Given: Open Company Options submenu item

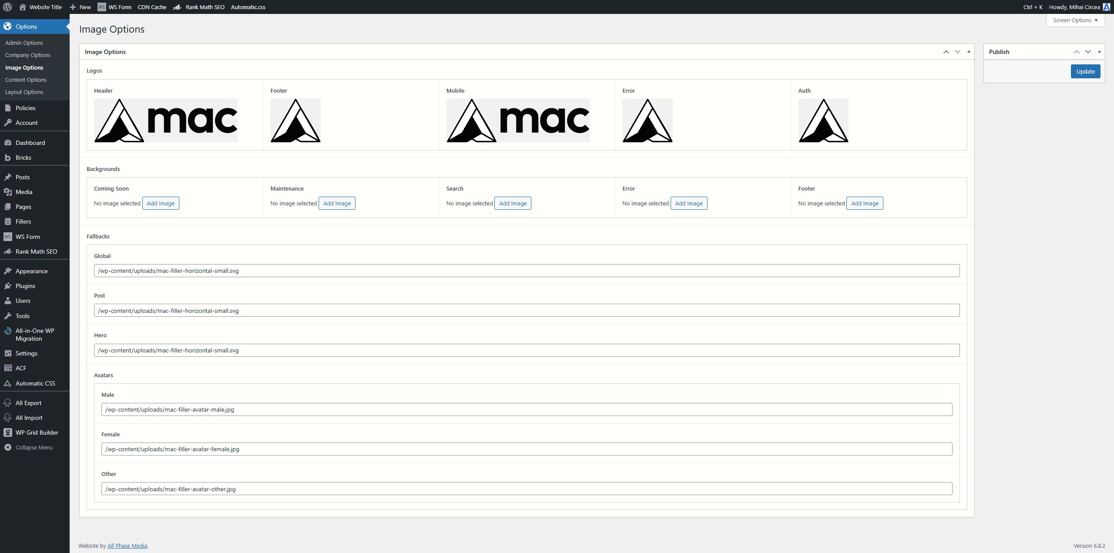Looking at the screenshot, I should (x=28, y=55).
